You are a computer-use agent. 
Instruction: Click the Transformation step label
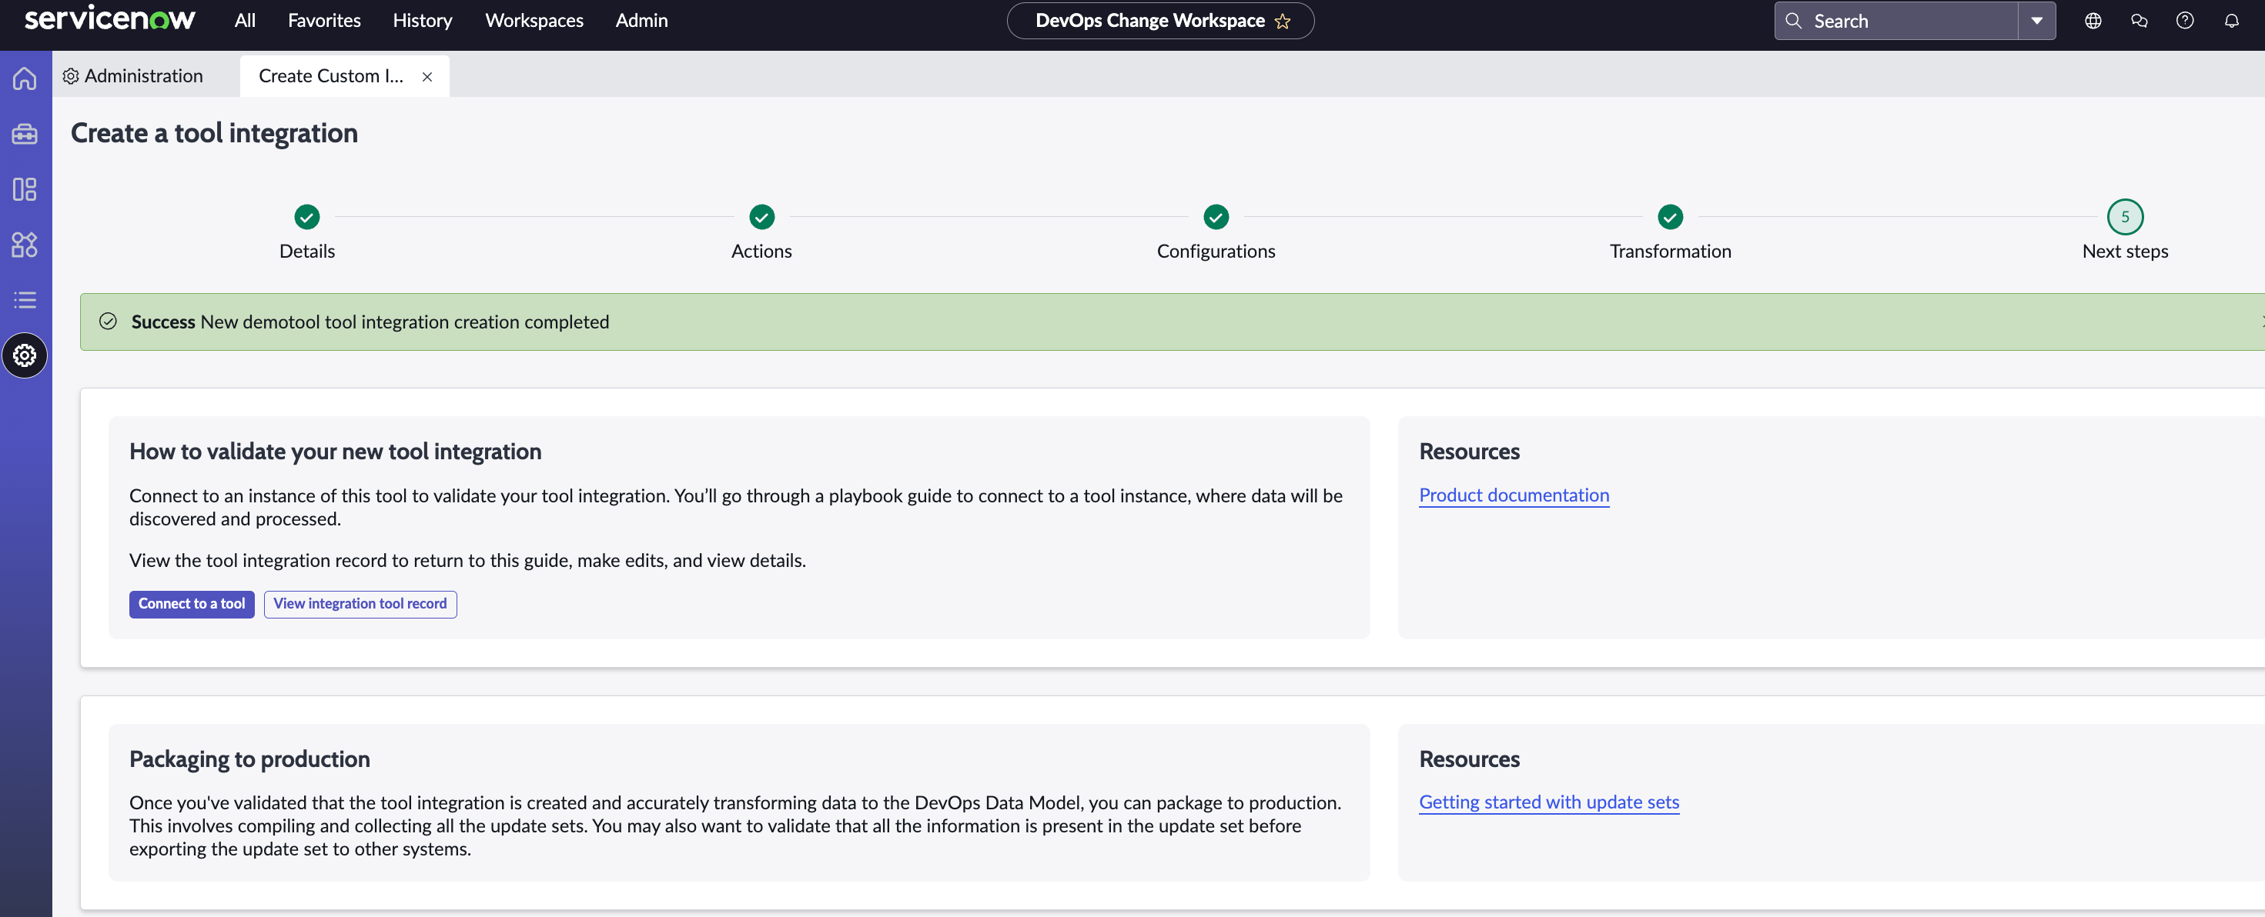pos(1670,252)
